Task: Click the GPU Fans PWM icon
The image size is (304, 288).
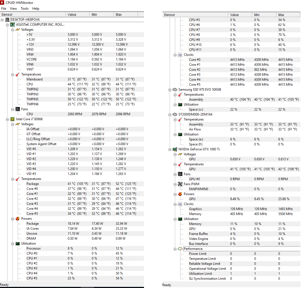Action: (x=180, y=184)
